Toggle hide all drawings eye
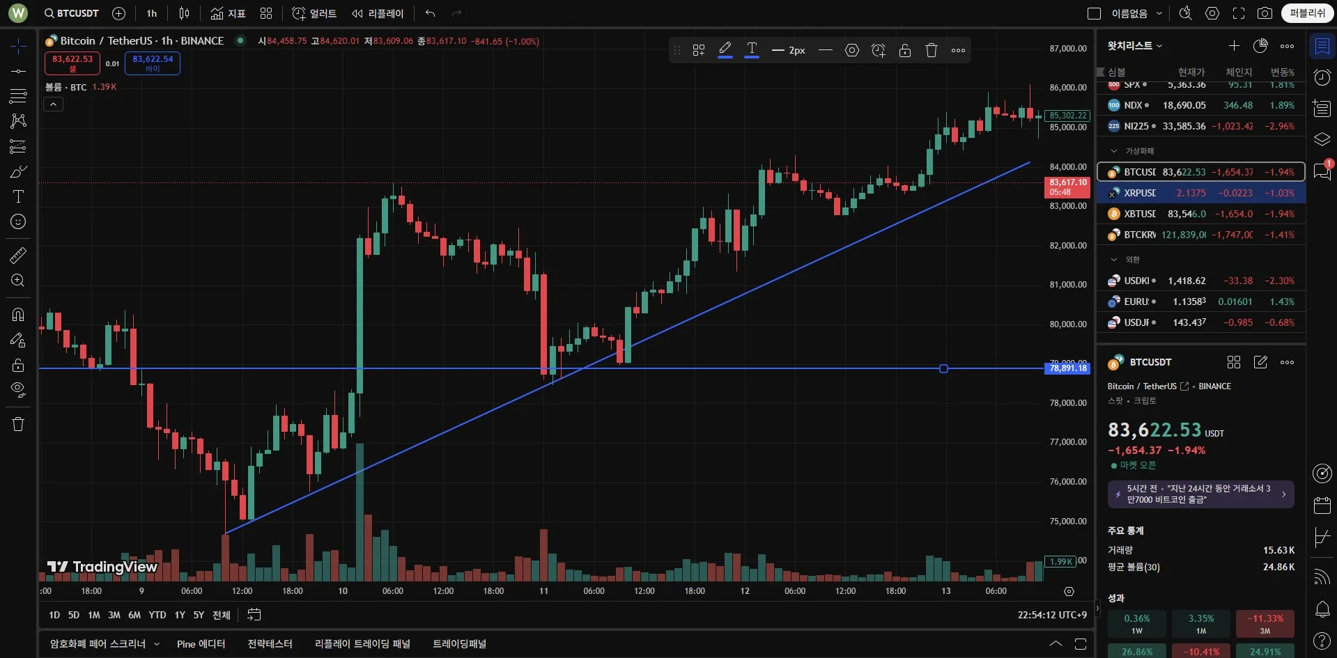Viewport: 1337px width, 658px height. [18, 389]
